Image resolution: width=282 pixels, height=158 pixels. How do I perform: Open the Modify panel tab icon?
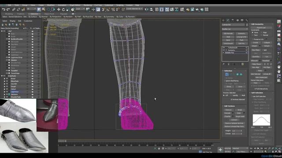228,20
